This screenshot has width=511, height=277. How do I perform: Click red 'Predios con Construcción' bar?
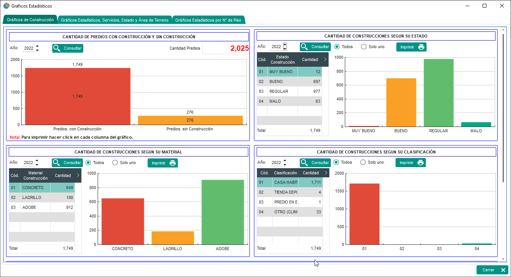pos(78,96)
